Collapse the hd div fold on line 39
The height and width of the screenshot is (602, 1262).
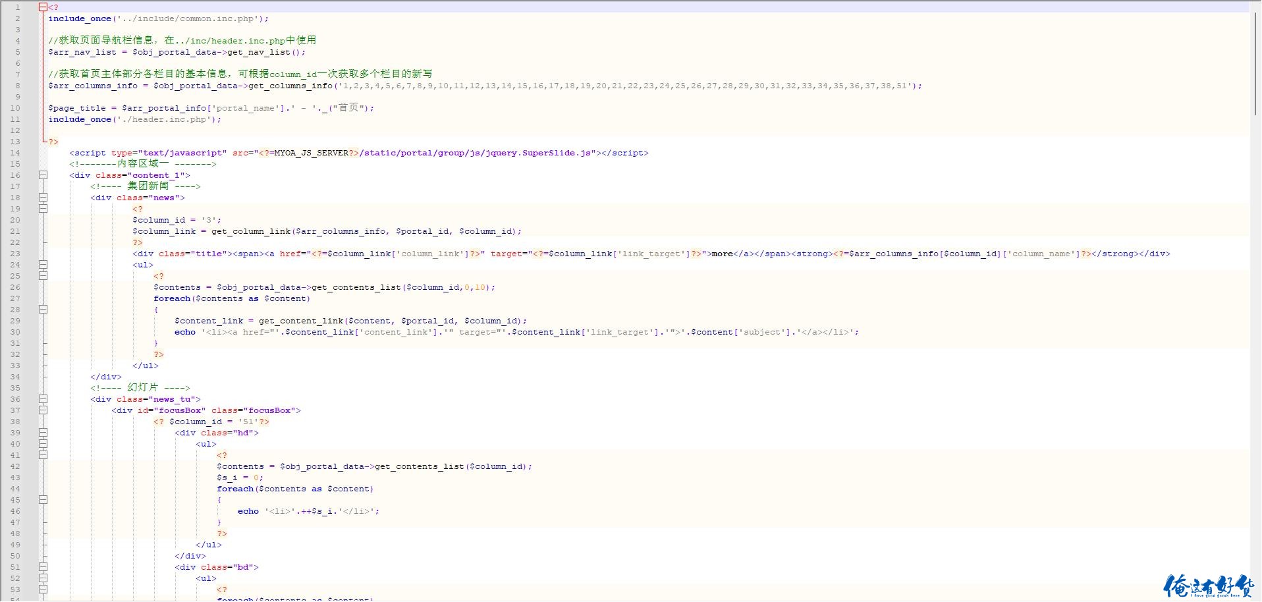[x=43, y=433]
